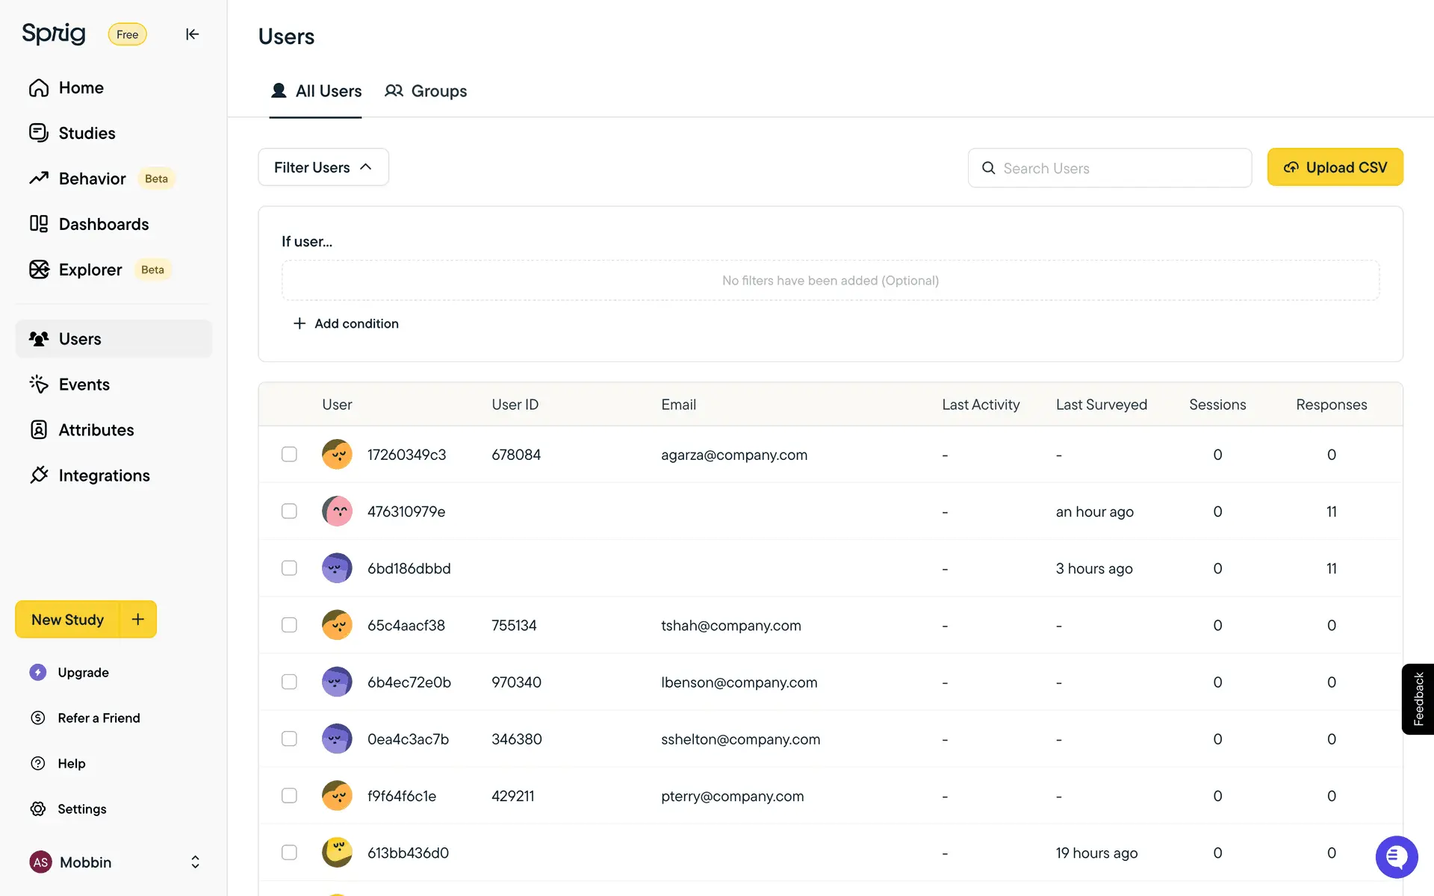Tick the checkbox for user 613bb436d0
Viewport: 1434px width, 896px height.
click(x=289, y=853)
